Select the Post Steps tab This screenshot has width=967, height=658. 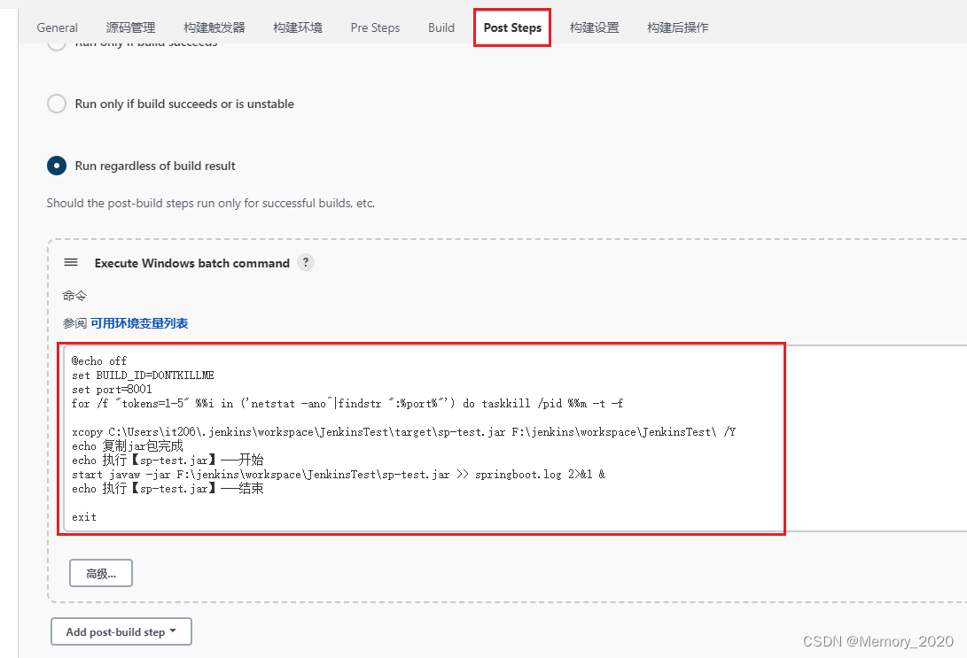click(512, 27)
